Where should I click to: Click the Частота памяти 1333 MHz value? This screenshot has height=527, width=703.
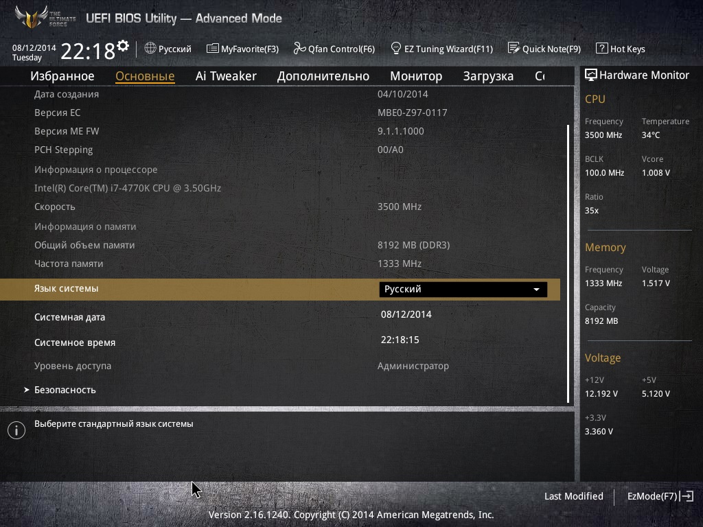(400, 263)
